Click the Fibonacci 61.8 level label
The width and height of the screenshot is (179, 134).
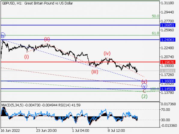click(155, 33)
